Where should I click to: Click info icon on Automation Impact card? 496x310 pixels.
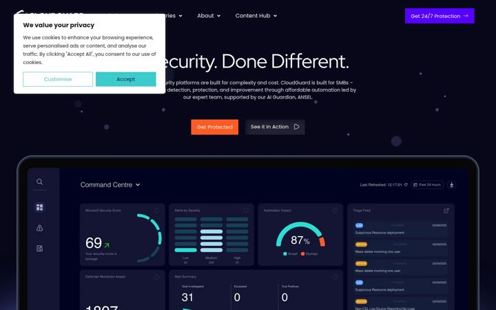click(x=335, y=210)
